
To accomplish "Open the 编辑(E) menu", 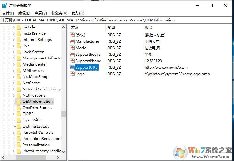I will tap(24, 13).
